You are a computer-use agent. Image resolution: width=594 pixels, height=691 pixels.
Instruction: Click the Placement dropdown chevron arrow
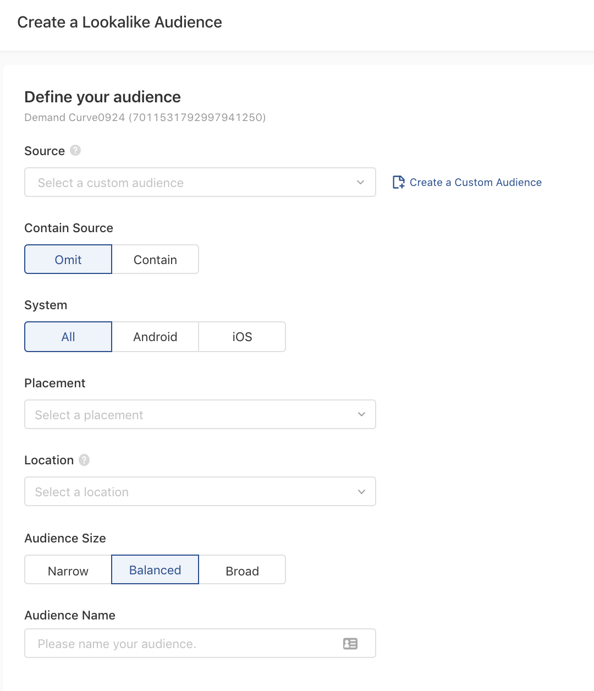tap(361, 415)
